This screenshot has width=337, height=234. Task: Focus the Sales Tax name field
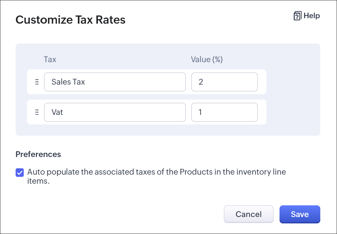pos(115,82)
